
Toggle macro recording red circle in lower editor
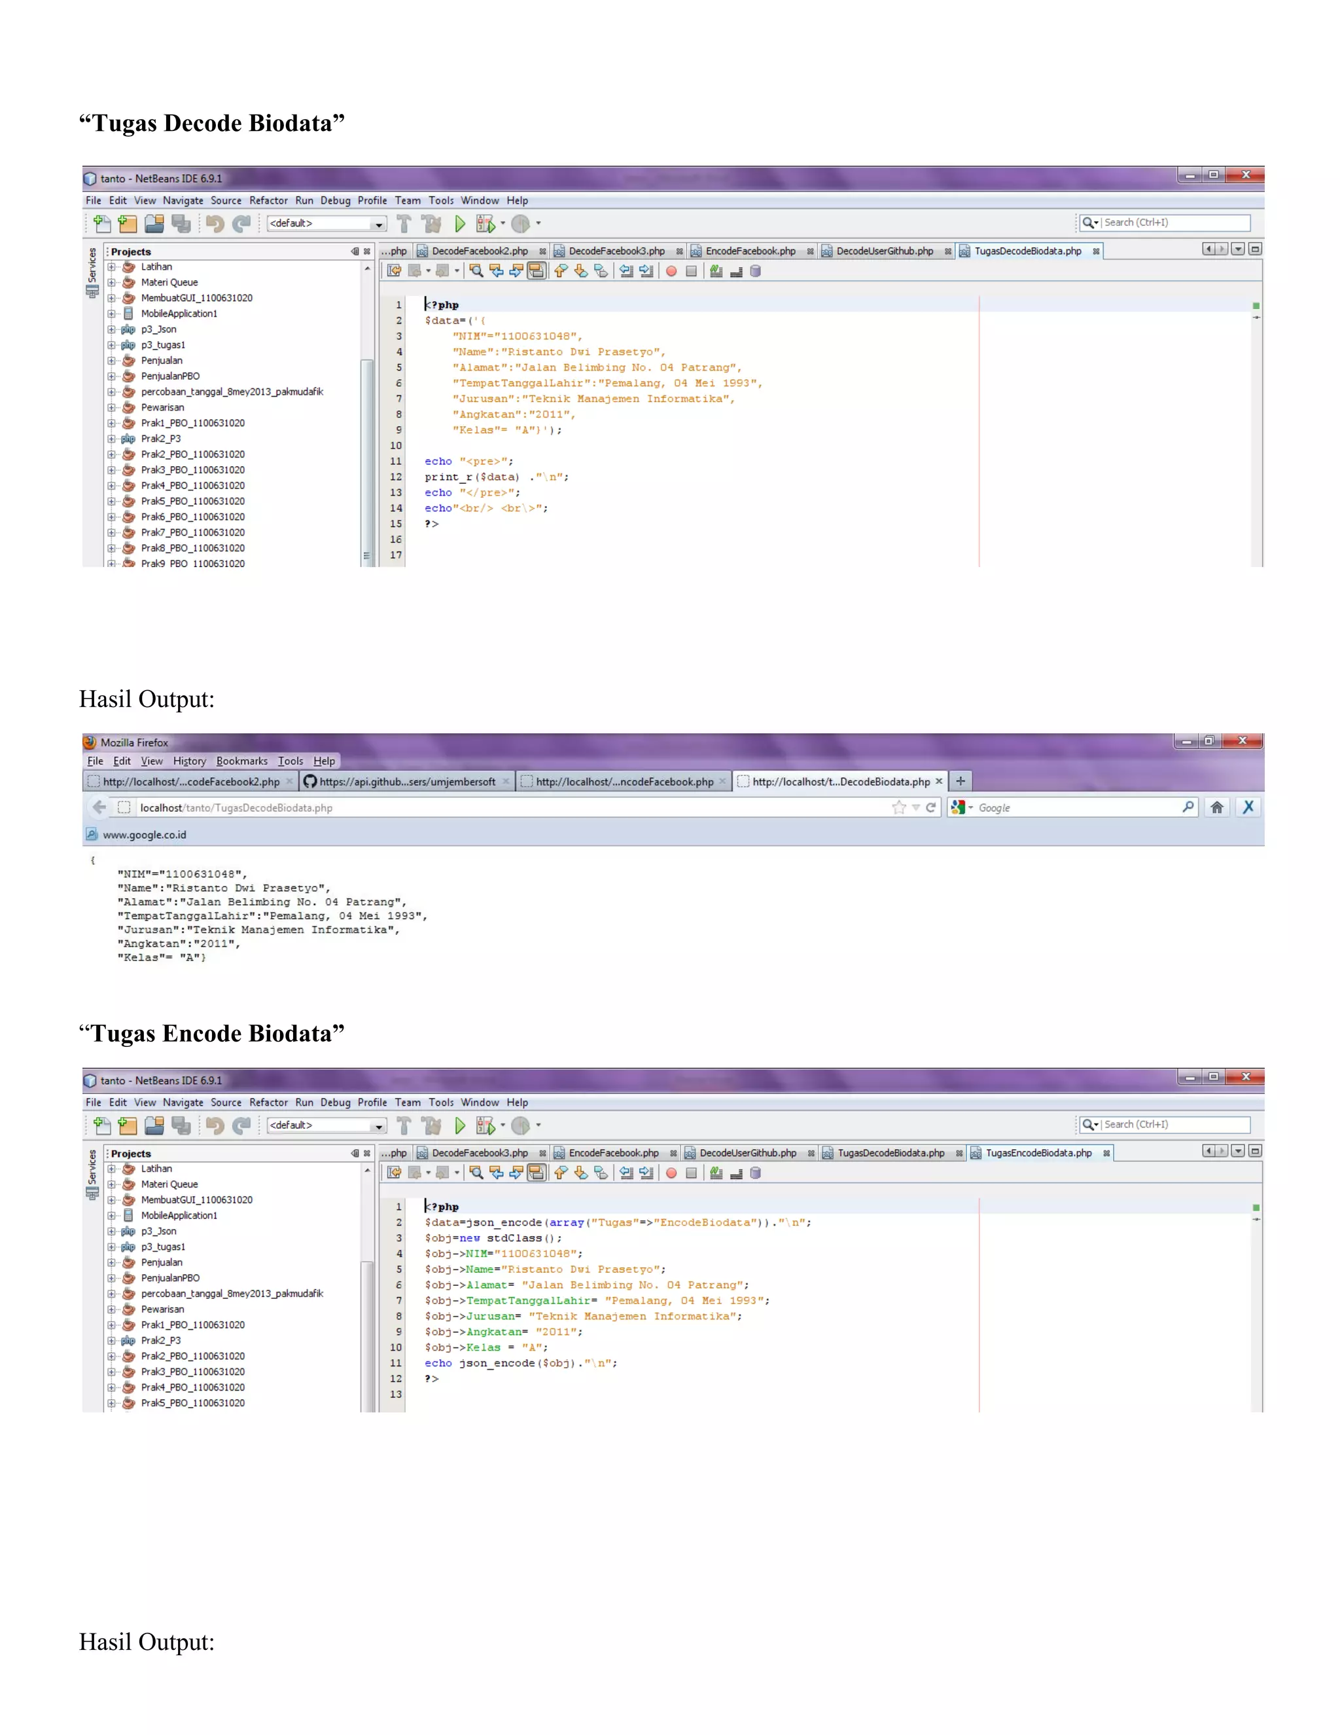(x=671, y=1173)
